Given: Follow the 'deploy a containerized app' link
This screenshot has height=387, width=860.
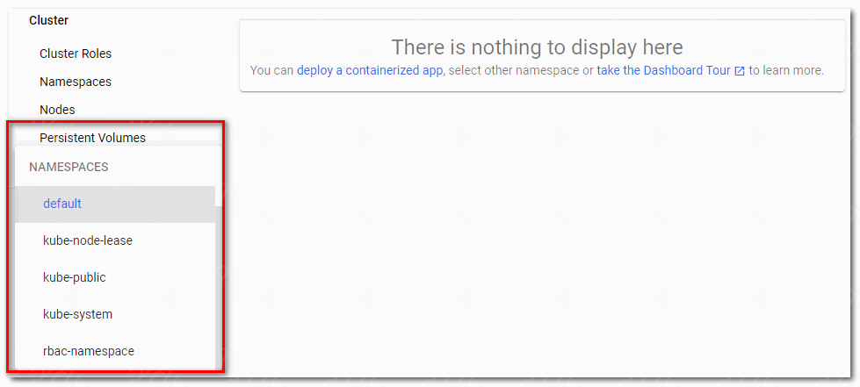Looking at the screenshot, I should (370, 70).
